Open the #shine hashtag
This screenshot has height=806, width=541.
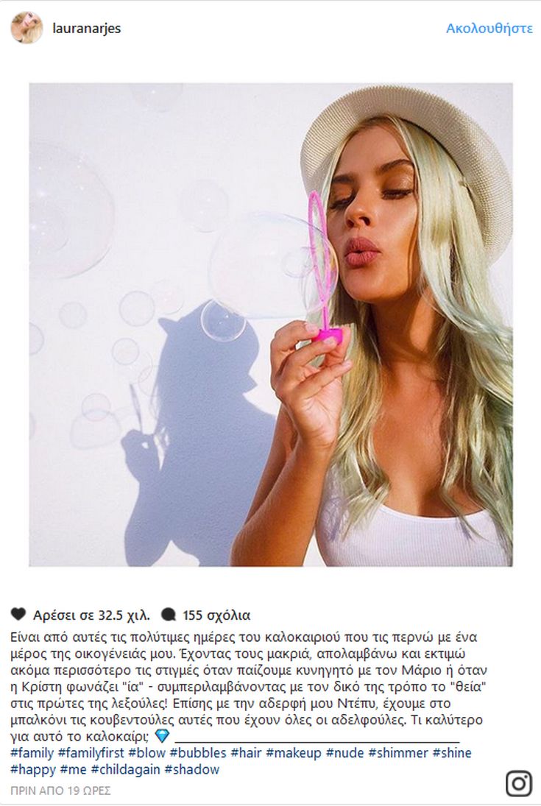[452, 753]
